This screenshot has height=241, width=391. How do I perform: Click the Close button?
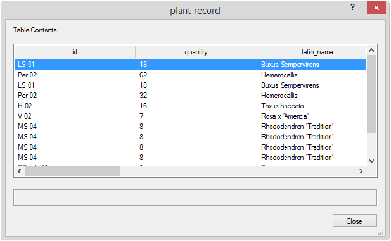[x=355, y=221]
